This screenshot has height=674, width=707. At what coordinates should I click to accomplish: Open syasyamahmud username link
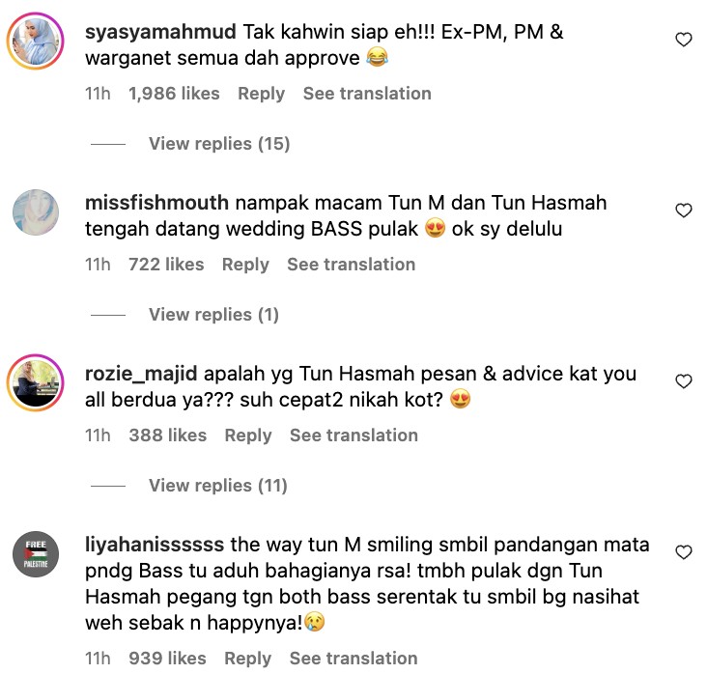160,33
